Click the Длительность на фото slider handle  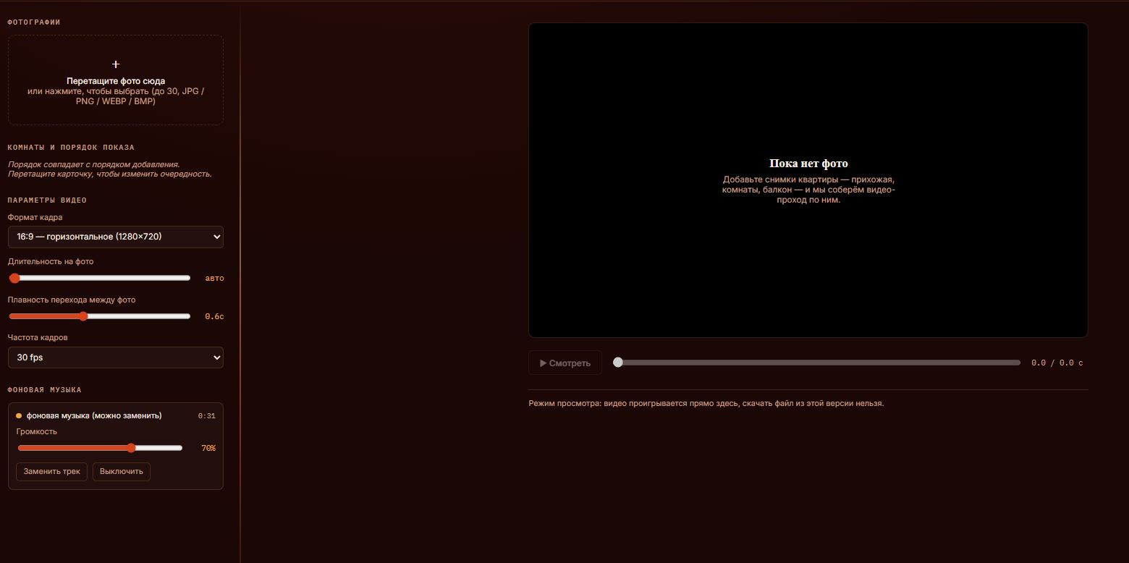pyautogui.click(x=14, y=278)
